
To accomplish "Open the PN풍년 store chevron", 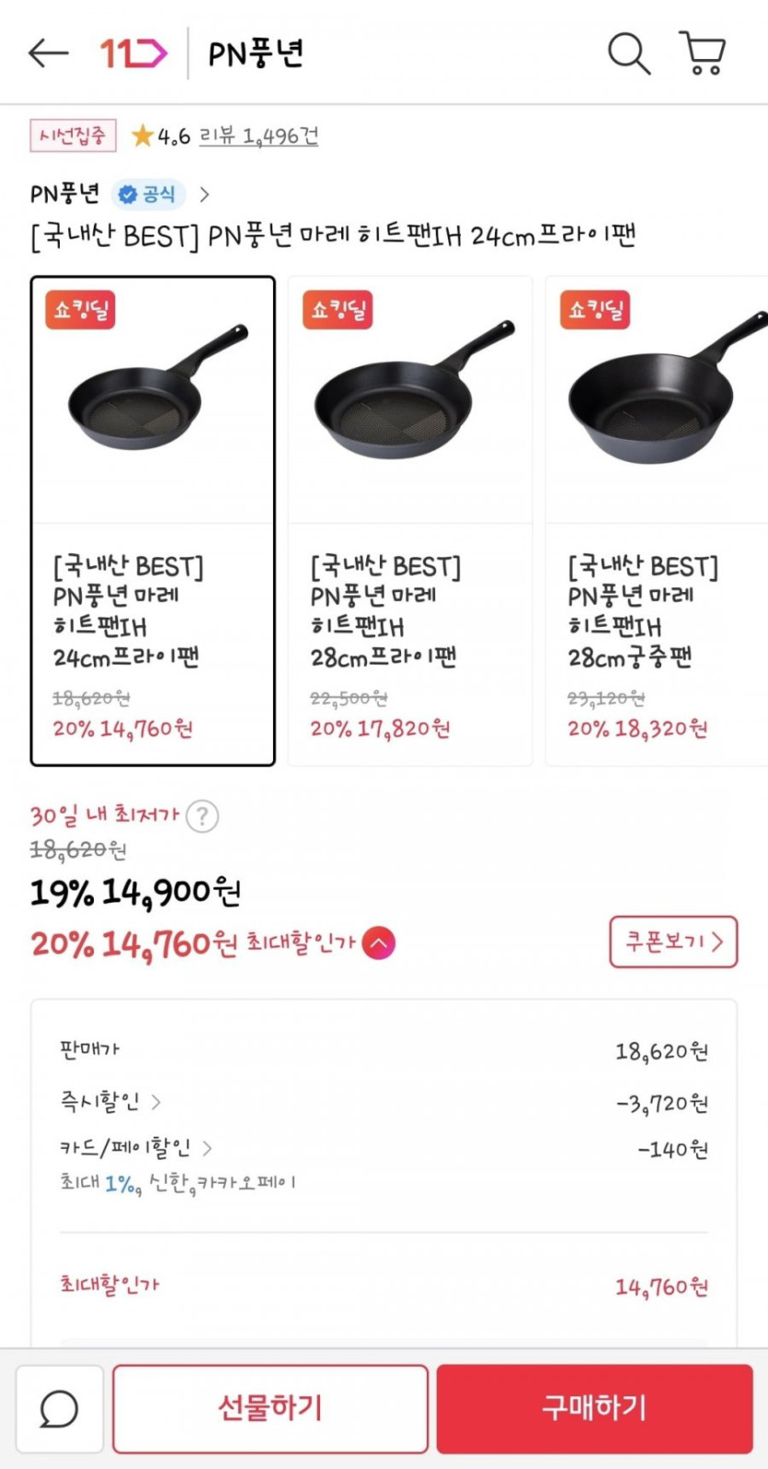I will pyautogui.click(x=204, y=194).
